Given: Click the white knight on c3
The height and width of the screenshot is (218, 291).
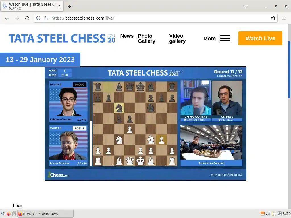Looking at the screenshot, I should click(119, 140).
